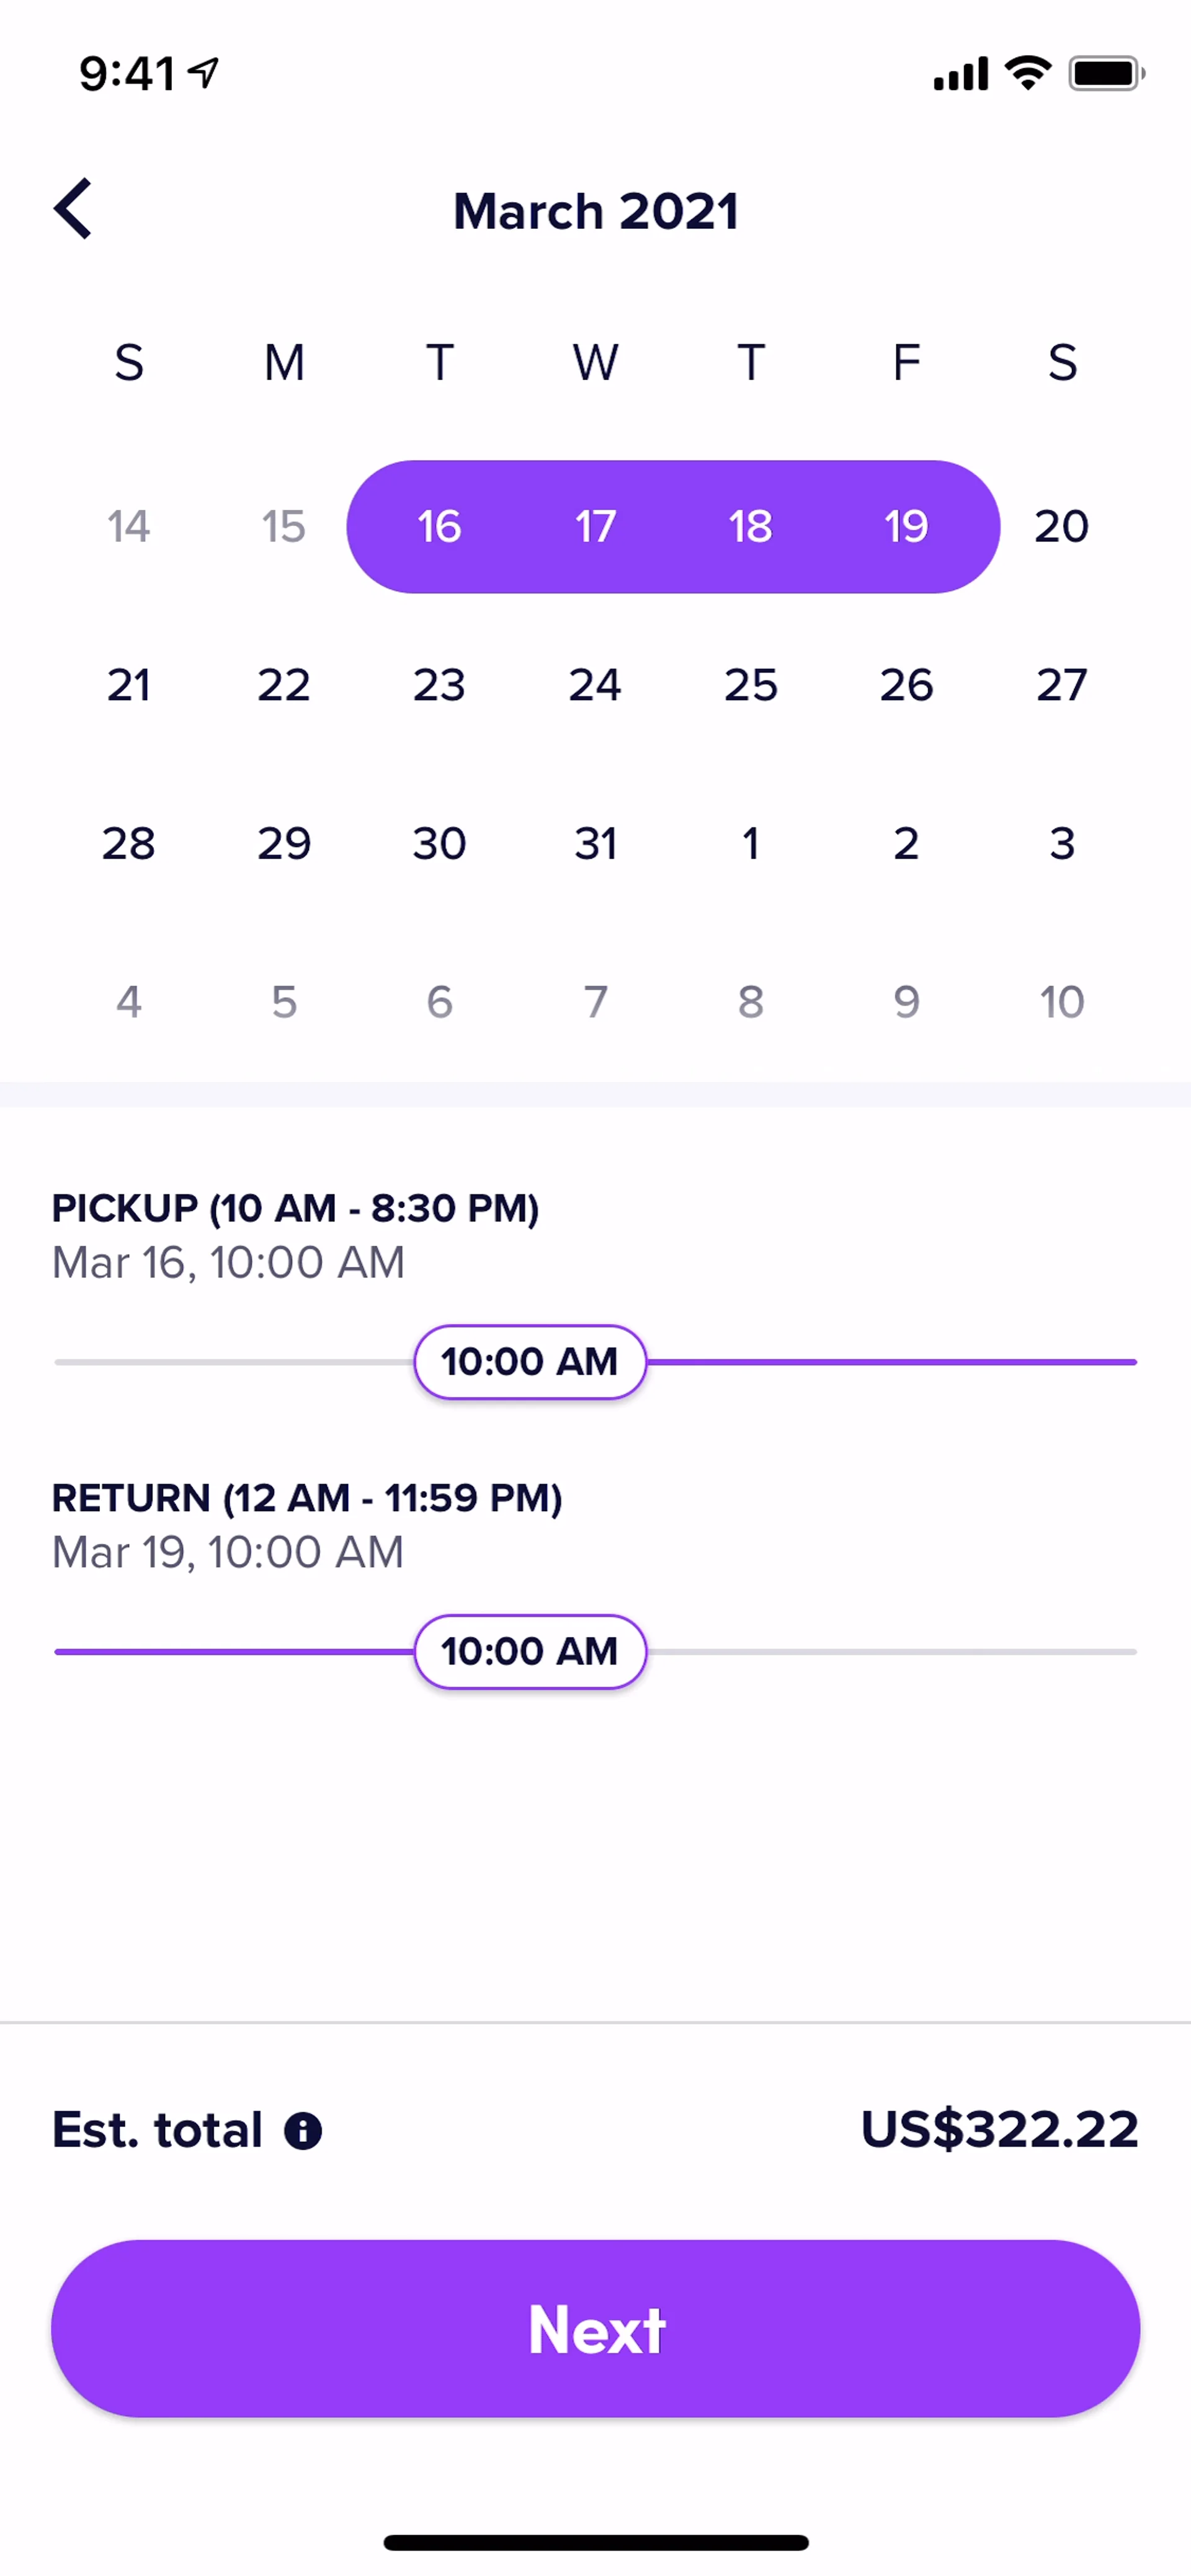1191x2576 pixels.
Task: Tap the back arrow icon
Action: pos(73,209)
